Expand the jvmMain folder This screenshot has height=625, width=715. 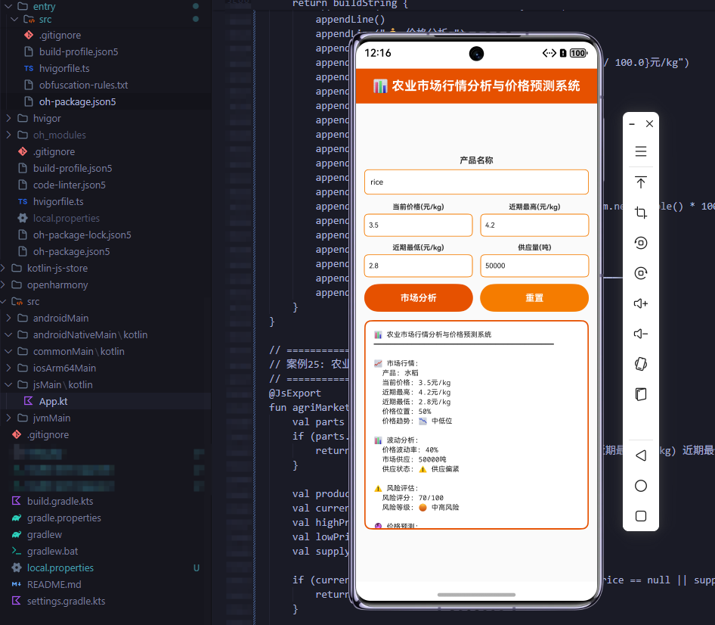tap(8, 418)
